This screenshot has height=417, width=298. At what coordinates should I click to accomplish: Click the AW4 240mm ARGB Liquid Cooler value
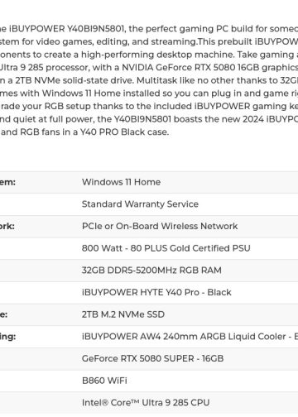click(x=190, y=337)
